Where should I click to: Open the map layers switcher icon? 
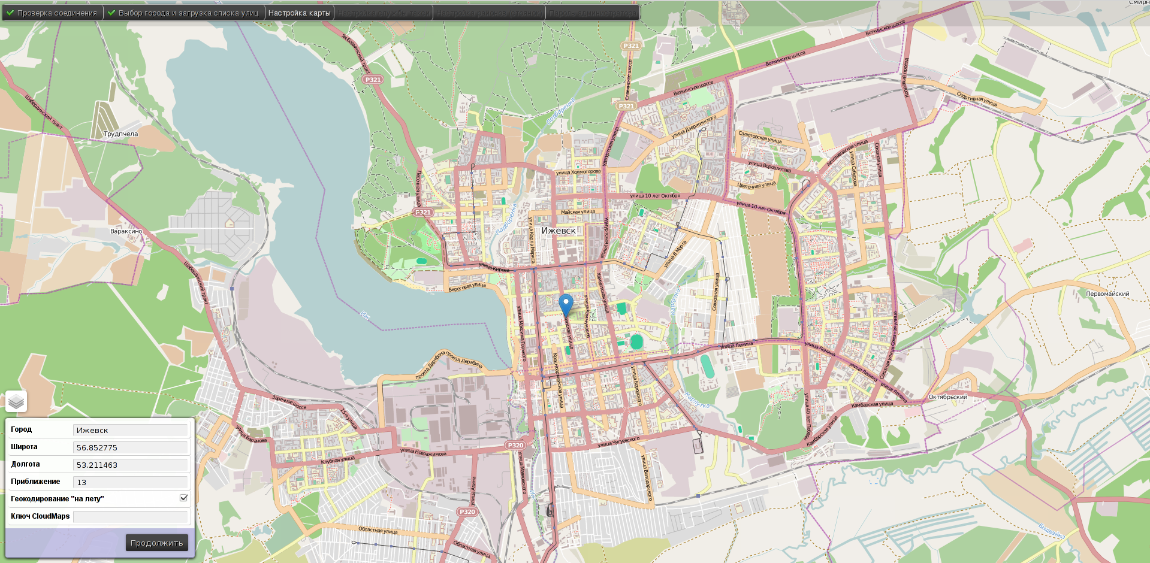[16, 401]
